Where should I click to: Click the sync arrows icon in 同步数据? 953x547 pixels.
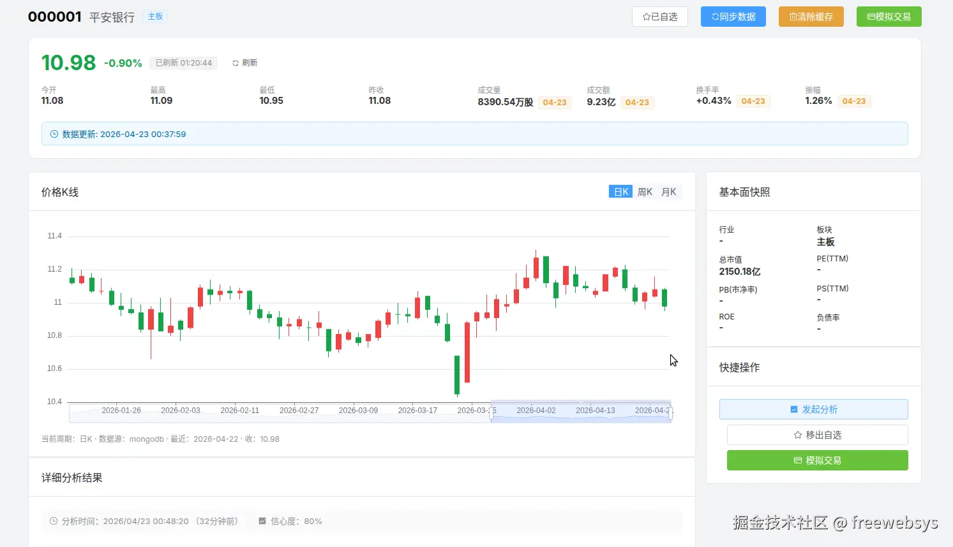(716, 17)
